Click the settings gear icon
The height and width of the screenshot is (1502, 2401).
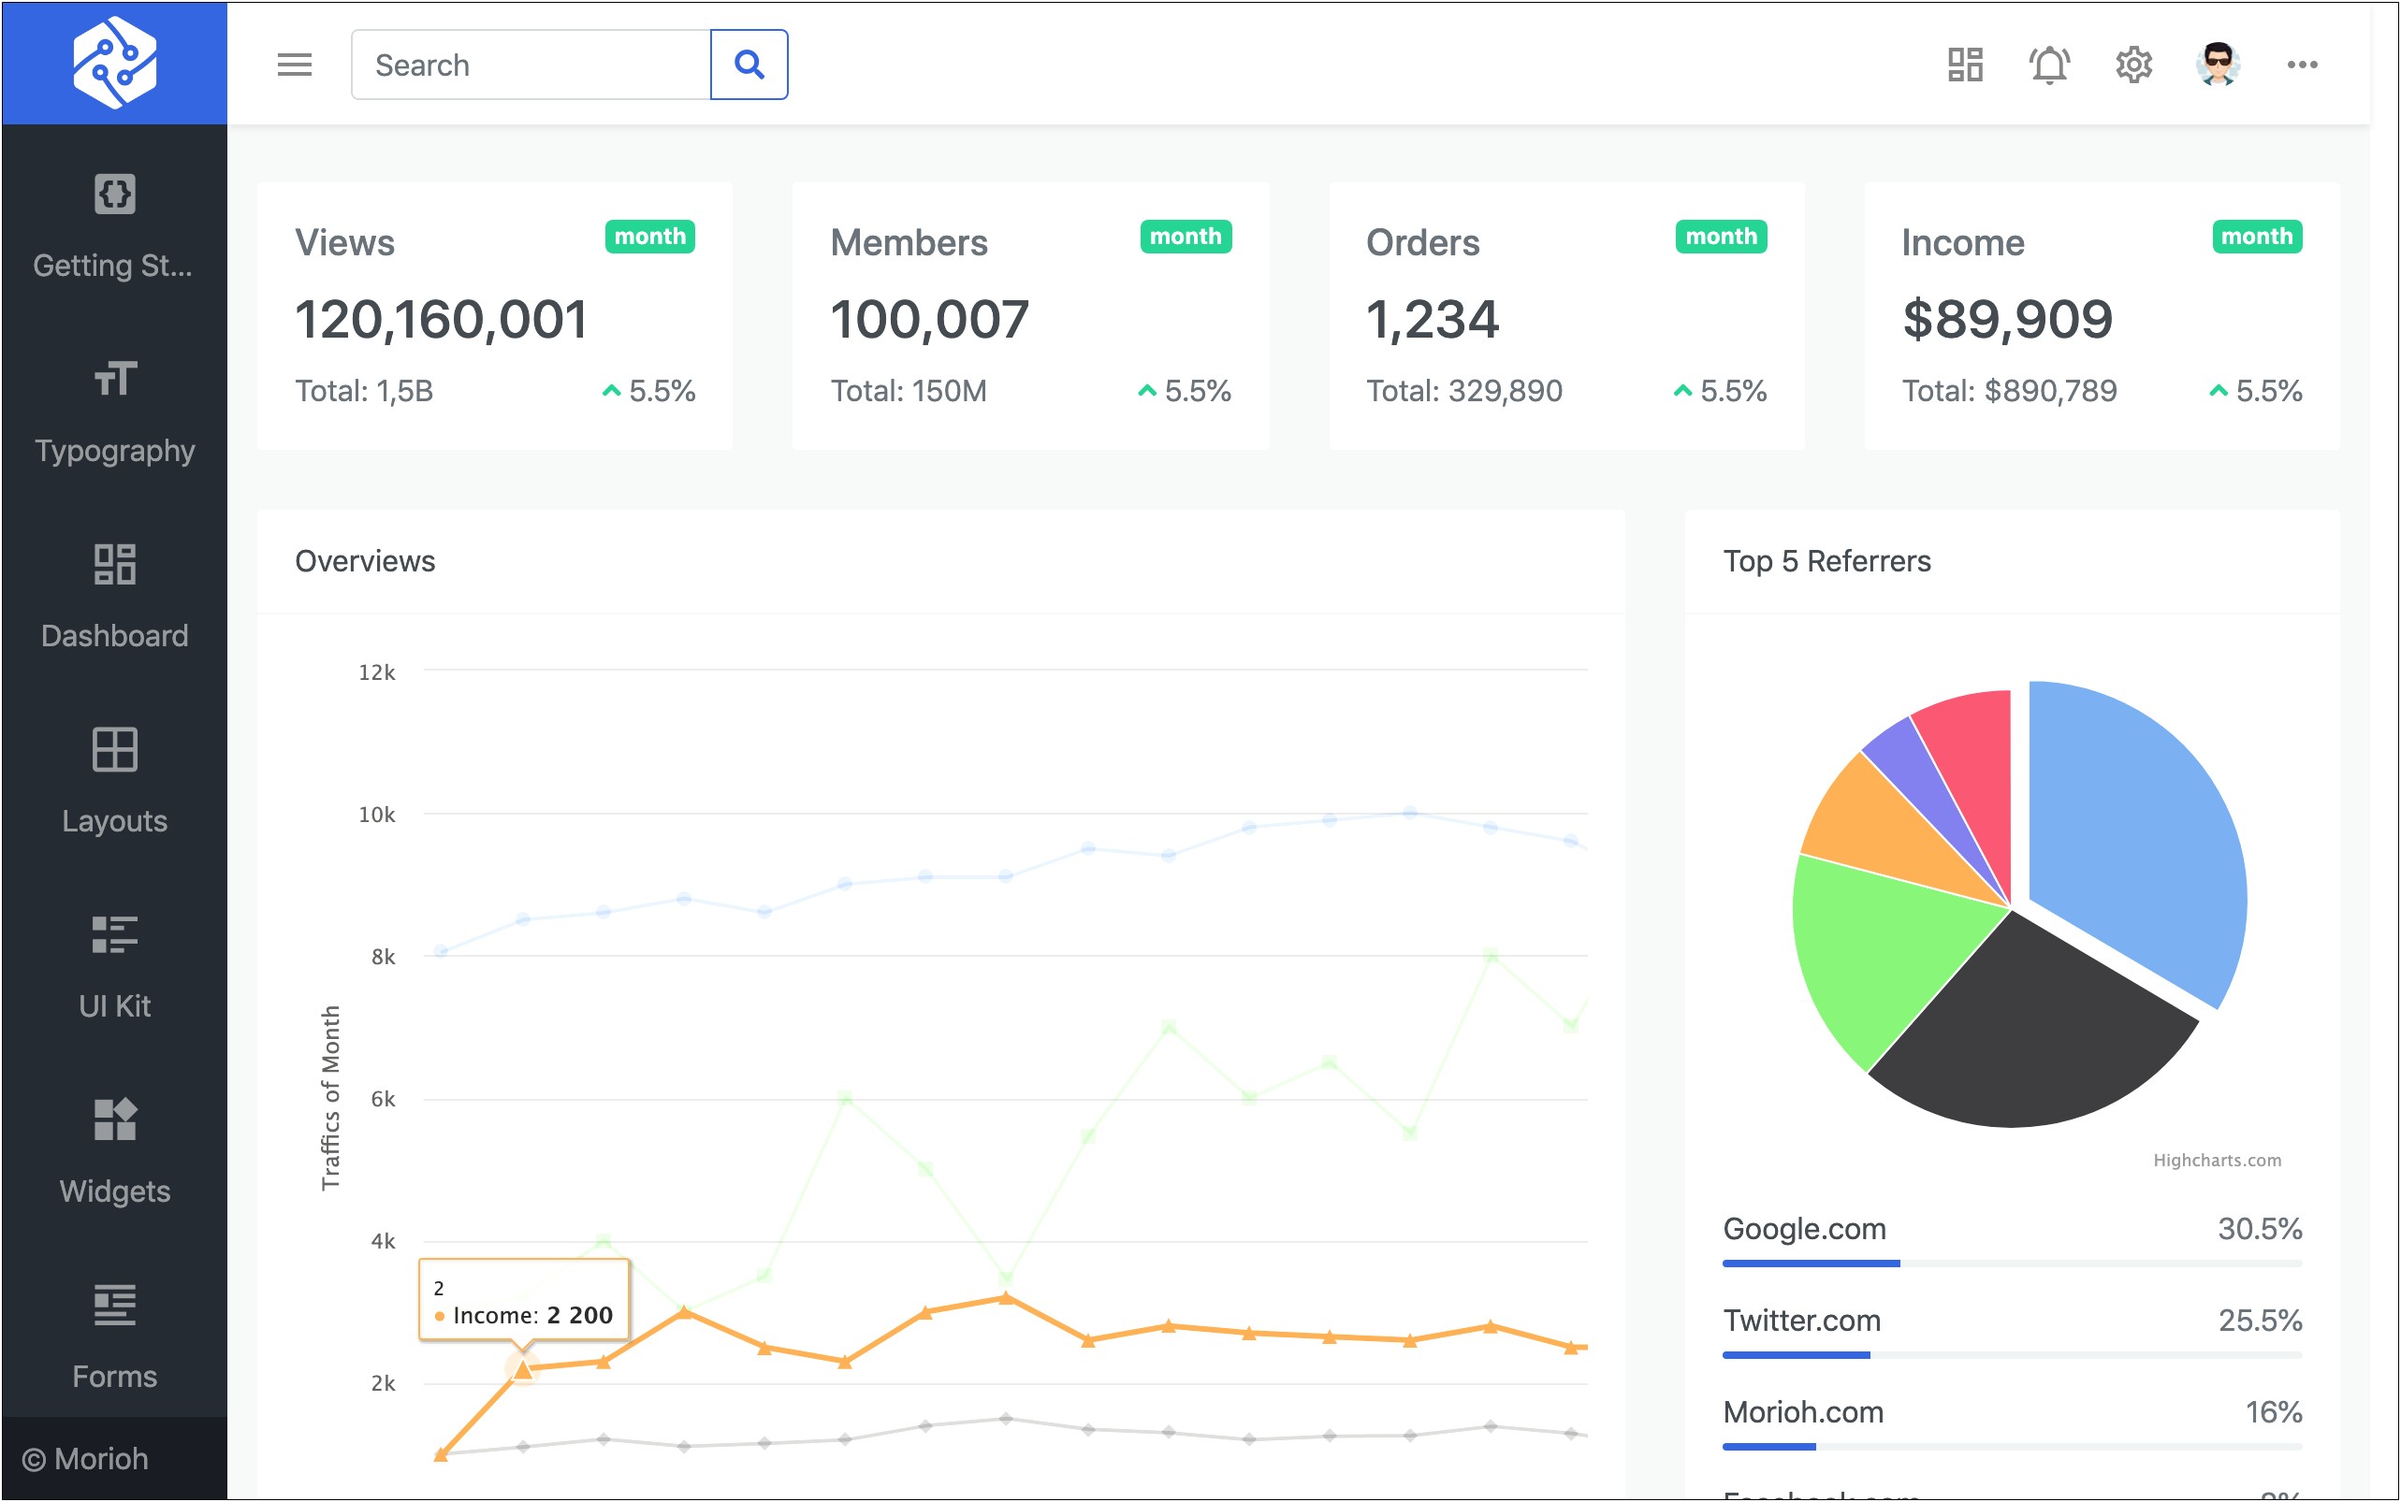[x=2130, y=64]
